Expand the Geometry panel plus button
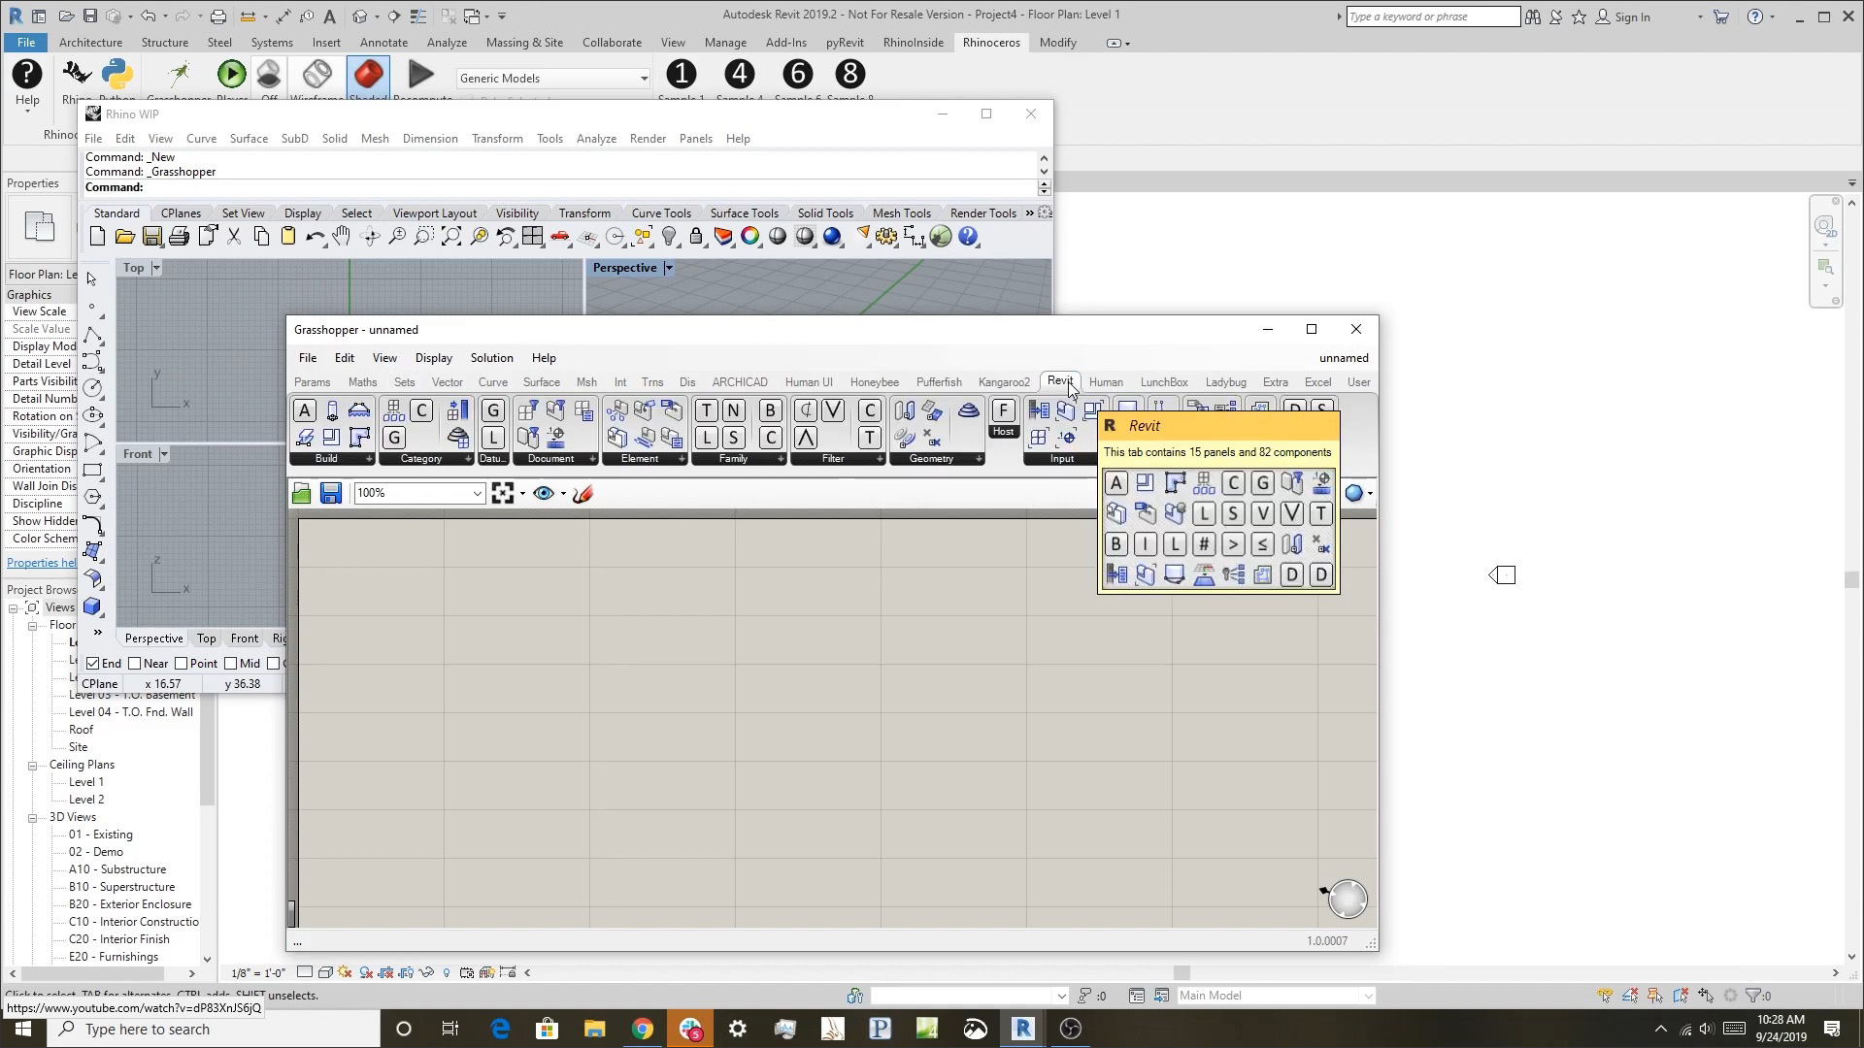Screen dimensions: 1864x1048 tap(979, 459)
